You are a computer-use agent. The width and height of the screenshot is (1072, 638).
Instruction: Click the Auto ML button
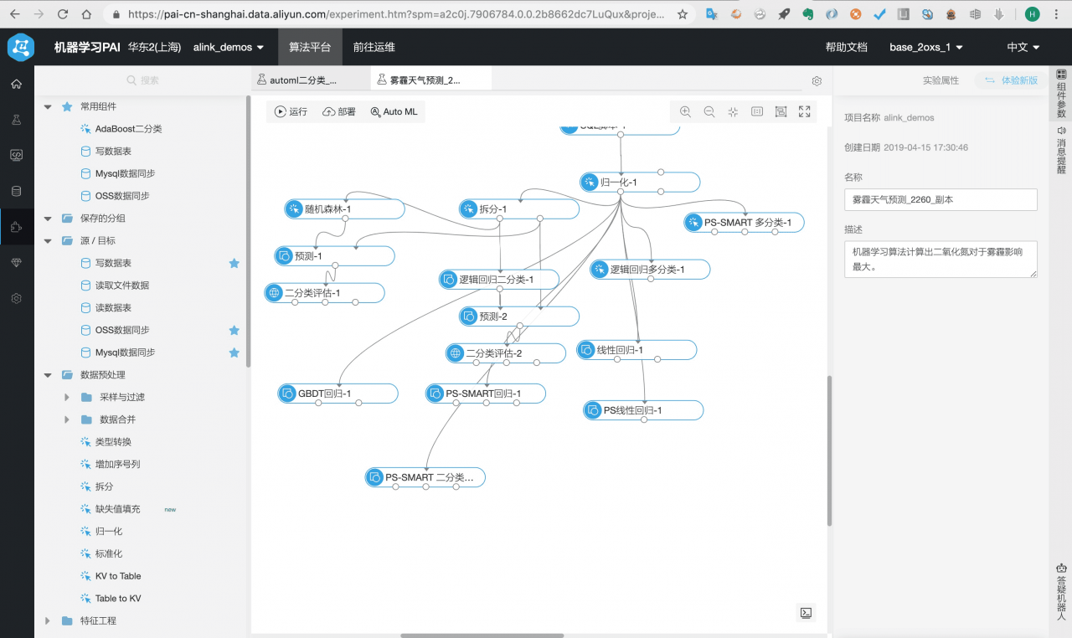(394, 111)
